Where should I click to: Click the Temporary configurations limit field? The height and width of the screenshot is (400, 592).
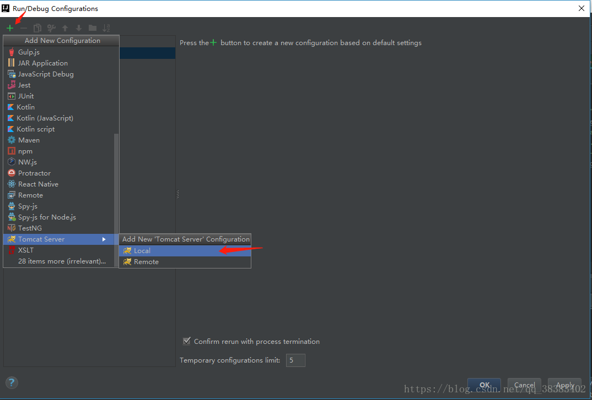click(295, 360)
